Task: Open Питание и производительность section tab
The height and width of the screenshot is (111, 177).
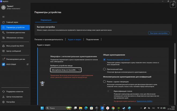Action: (x=49, y=40)
